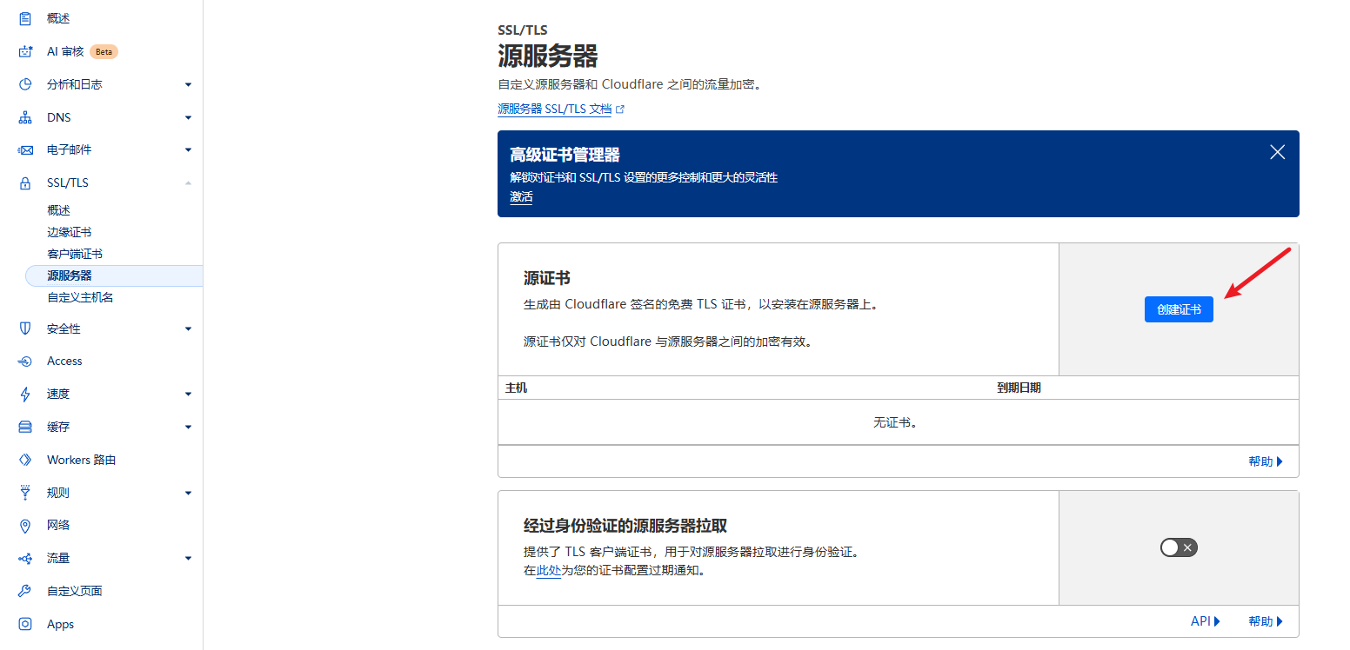Open 源服务器 SSL/TLS 文档 link

click(555, 109)
